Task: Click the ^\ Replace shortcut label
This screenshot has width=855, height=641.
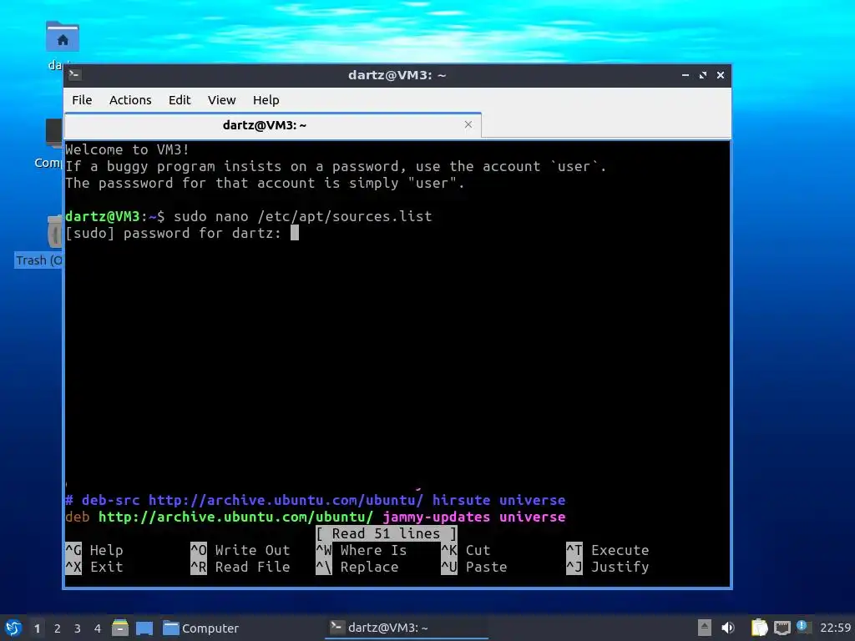Action: [x=357, y=567]
